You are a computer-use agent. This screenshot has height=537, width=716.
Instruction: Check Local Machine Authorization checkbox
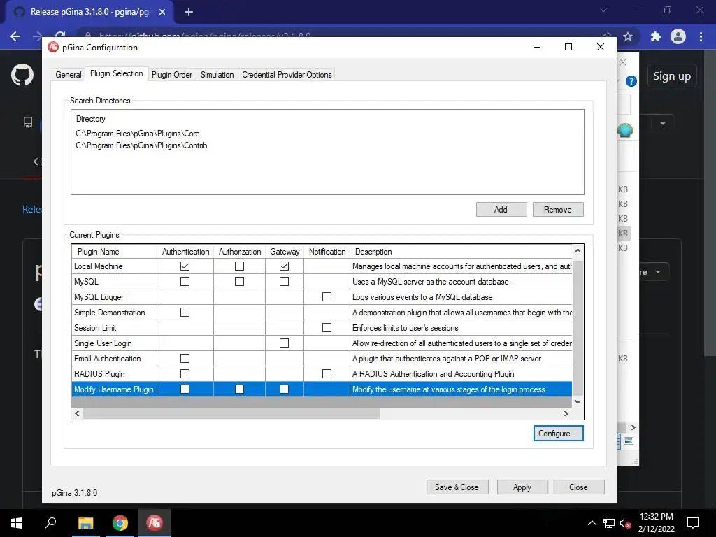(x=239, y=266)
